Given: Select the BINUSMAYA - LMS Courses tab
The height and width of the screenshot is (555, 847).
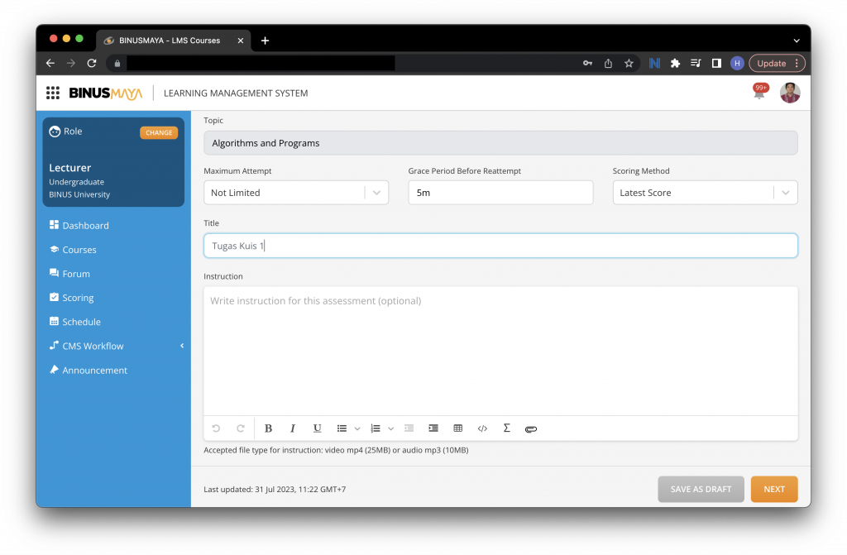Looking at the screenshot, I should (170, 41).
